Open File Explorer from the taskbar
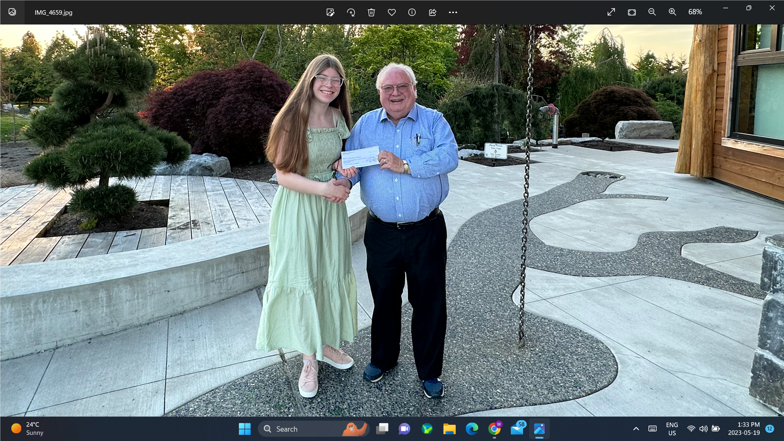The height and width of the screenshot is (441, 784). 449,429
